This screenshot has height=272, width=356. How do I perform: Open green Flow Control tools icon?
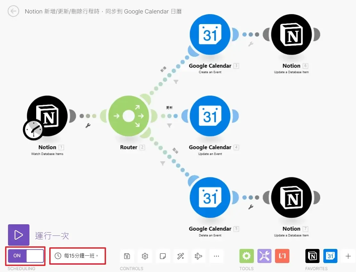point(246,256)
